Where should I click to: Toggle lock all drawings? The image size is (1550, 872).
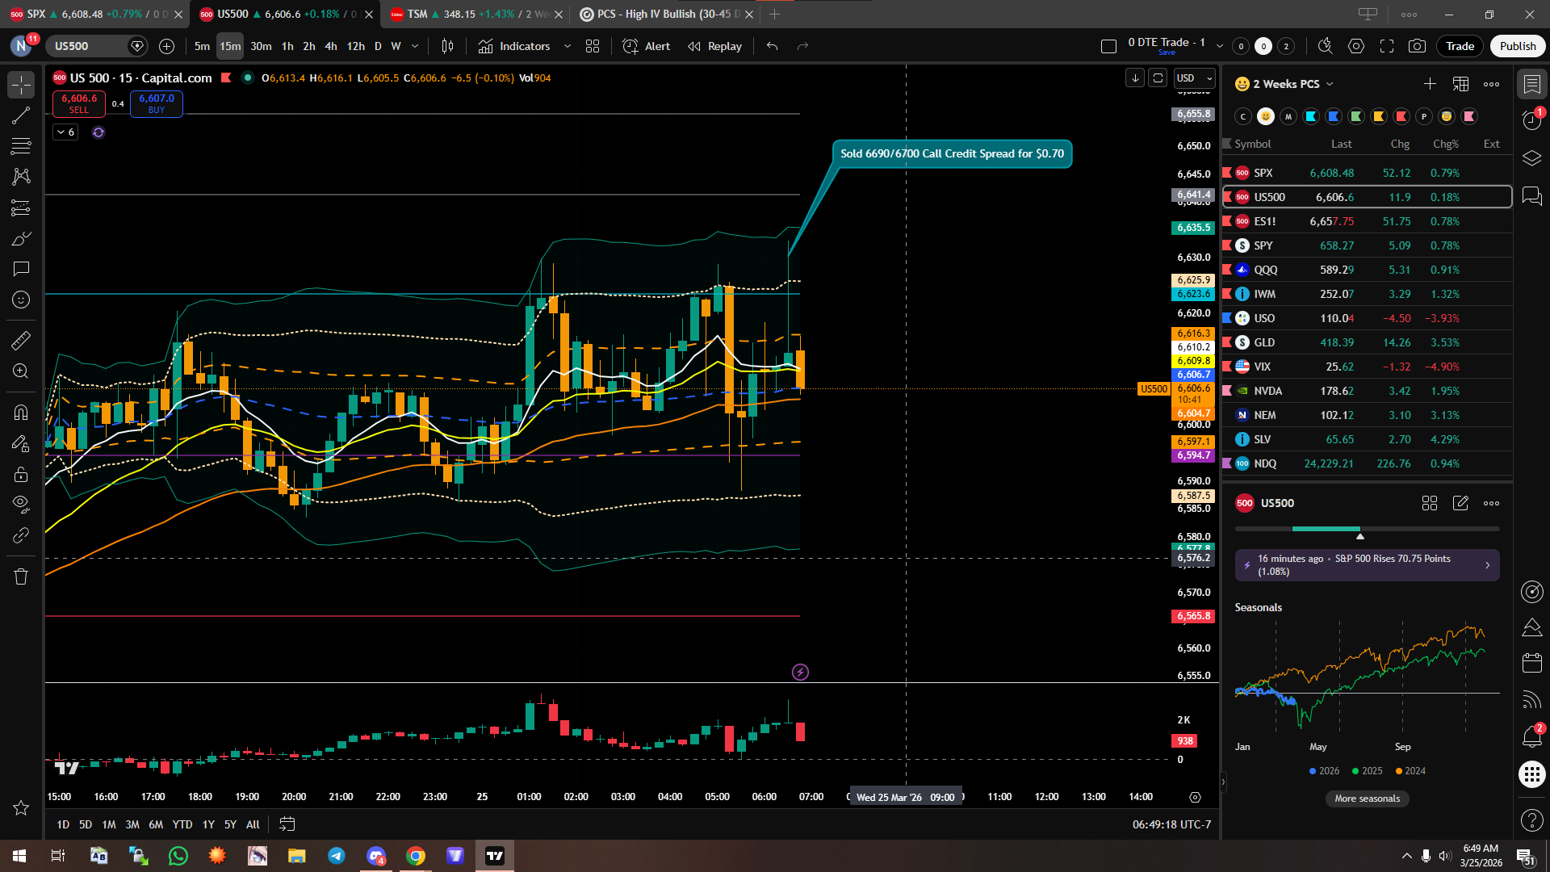[21, 474]
